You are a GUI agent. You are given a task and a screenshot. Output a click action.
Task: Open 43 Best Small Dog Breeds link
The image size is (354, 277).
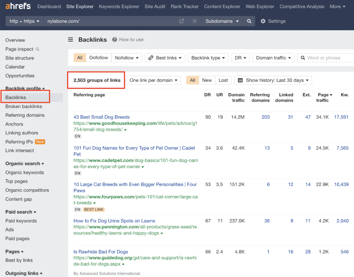click(102, 117)
